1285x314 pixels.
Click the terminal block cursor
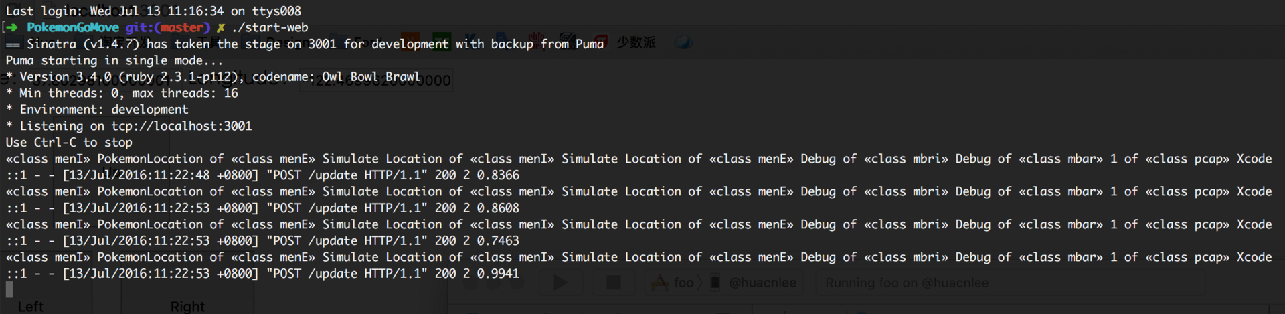[x=9, y=289]
